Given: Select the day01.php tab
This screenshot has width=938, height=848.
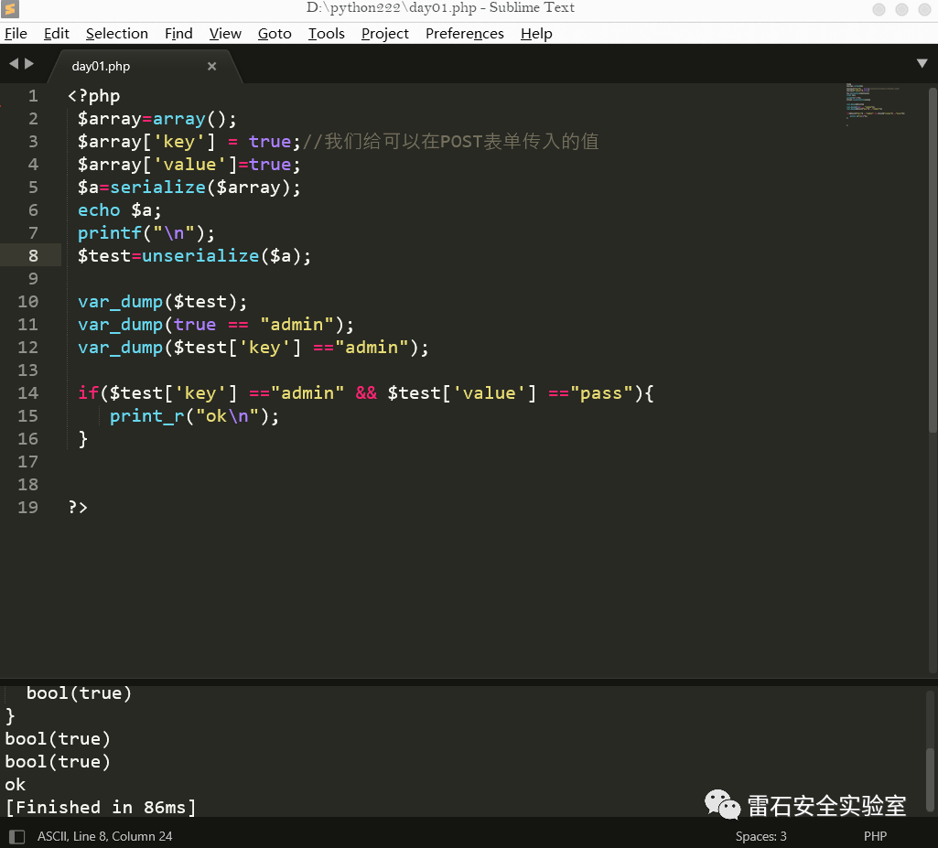Looking at the screenshot, I should pos(101,67).
